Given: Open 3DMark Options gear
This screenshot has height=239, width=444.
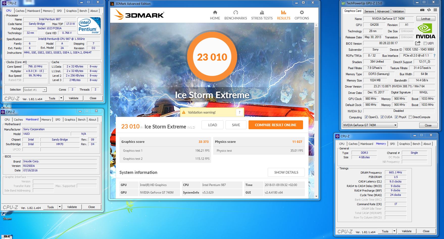Looking at the screenshot, I should tap(302, 15).
